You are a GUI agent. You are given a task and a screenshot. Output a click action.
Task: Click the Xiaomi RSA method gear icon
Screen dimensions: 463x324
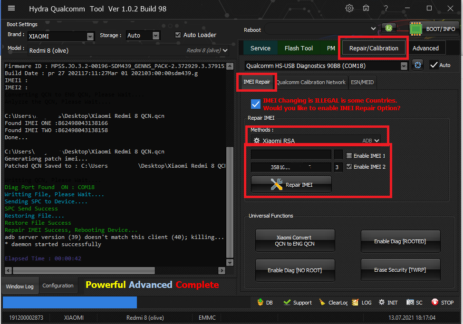point(257,141)
